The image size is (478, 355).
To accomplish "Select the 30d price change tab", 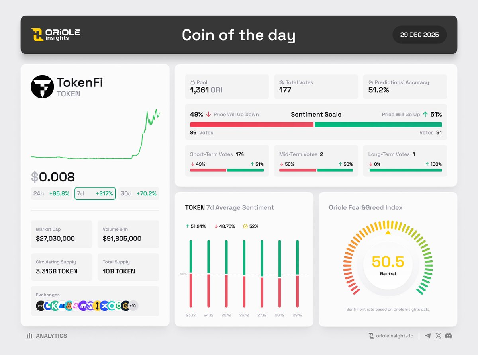I will (x=139, y=193).
